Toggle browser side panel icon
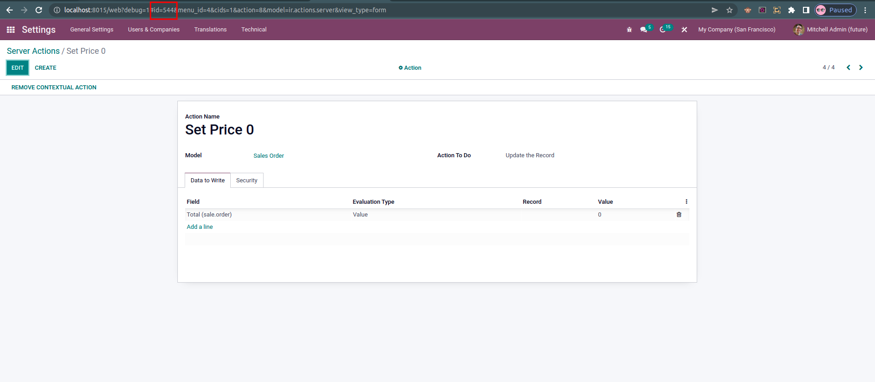This screenshot has width=875, height=382. point(806,10)
